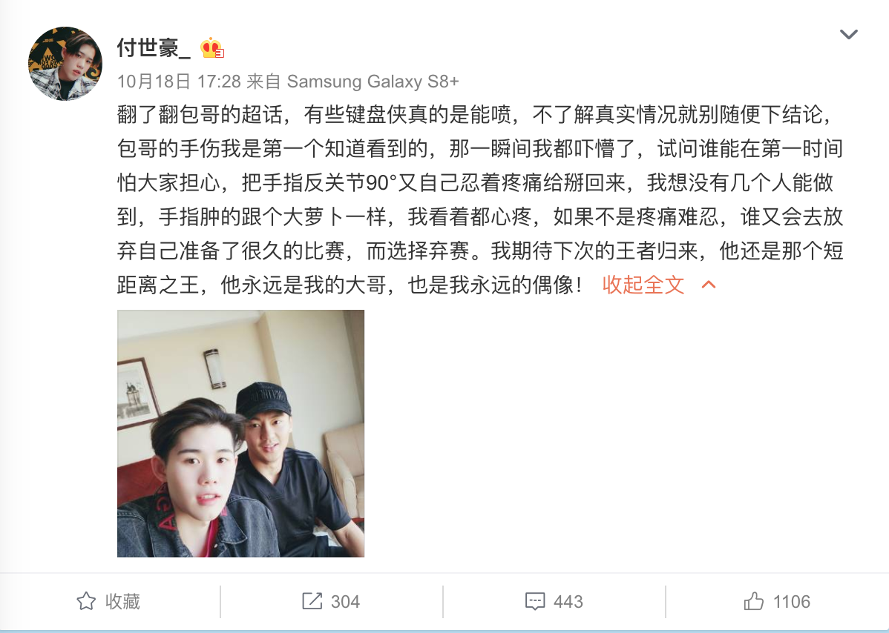Click the 17:28 time stamp
The height and width of the screenshot is (633, 889).
219,82
